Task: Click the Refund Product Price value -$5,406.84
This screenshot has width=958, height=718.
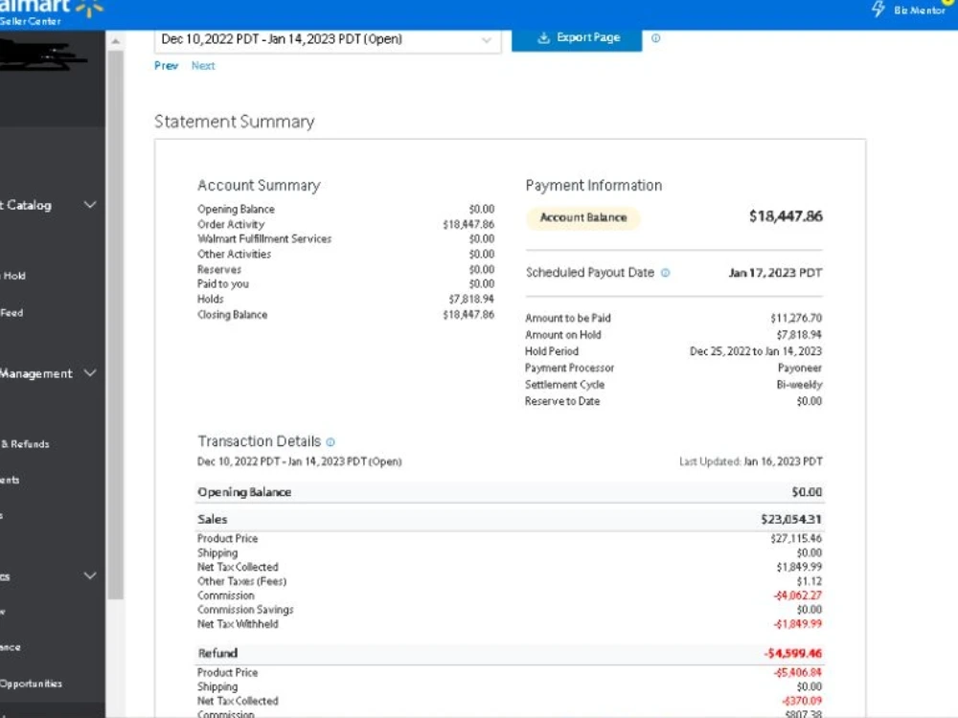Action: pos(797,672)
